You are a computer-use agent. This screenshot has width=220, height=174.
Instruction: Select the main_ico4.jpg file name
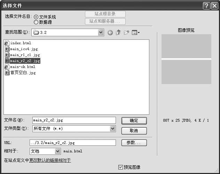(24, 49)
